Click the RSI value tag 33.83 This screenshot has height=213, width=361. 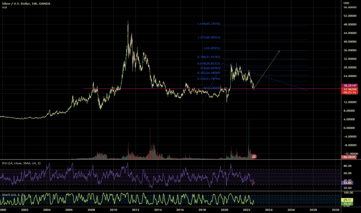point(347,183)
